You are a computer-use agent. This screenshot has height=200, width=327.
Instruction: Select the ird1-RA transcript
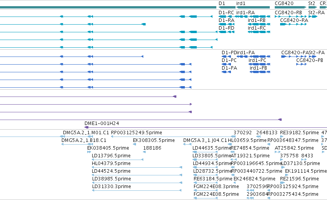click(246, 13)
